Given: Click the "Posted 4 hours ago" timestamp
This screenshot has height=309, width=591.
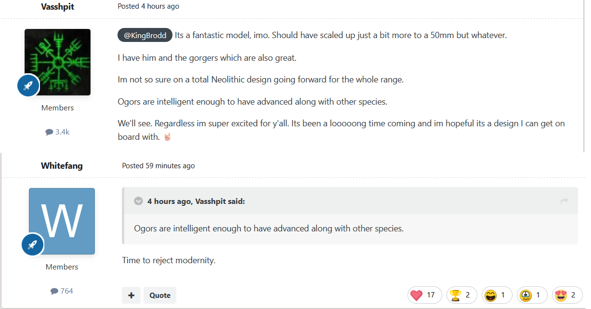Looking at the screenshot, I should point(148,6).
